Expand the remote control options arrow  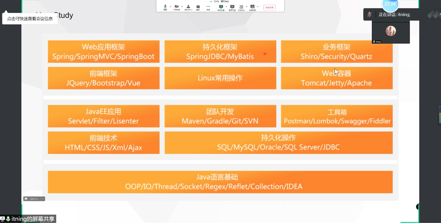coord(258,7)
